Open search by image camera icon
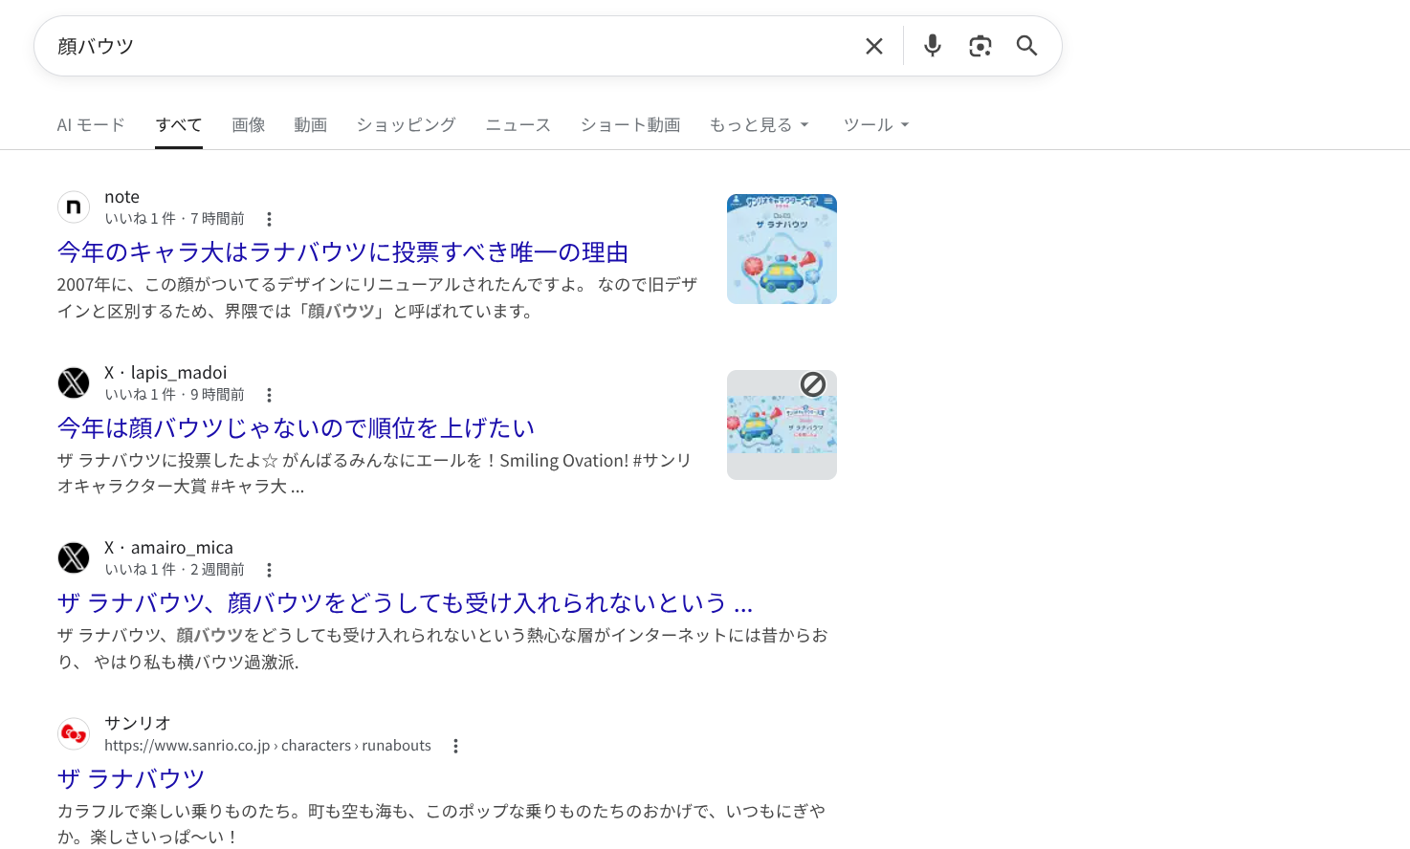The image size is (1410, 849). [980, 46]
